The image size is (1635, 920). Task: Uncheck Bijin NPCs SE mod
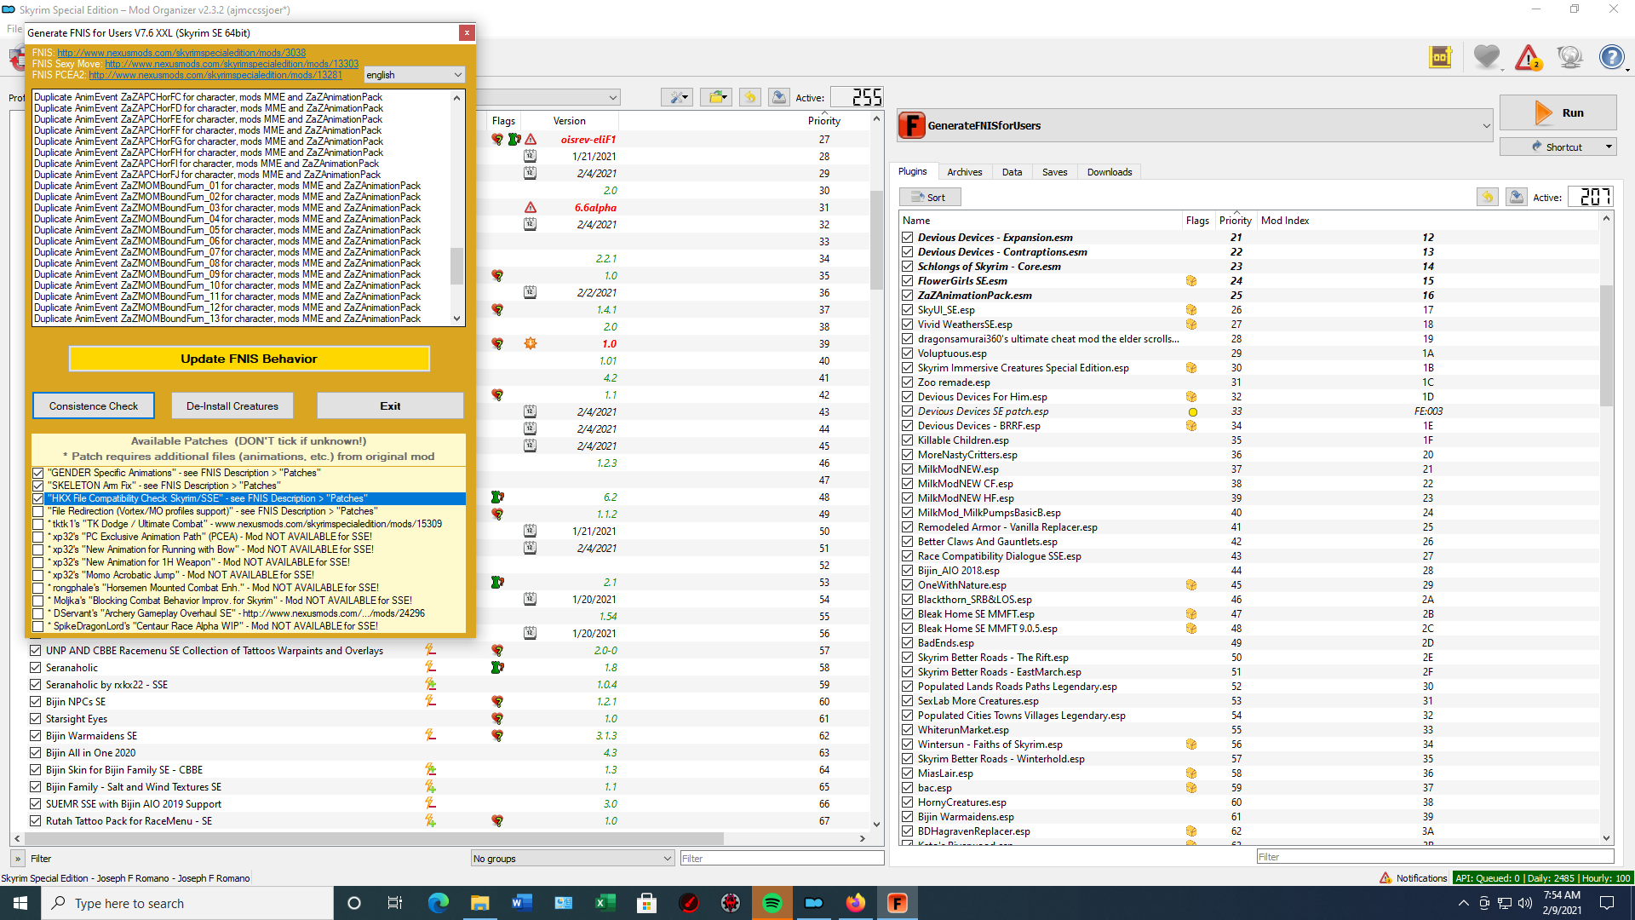coord(36,702)
